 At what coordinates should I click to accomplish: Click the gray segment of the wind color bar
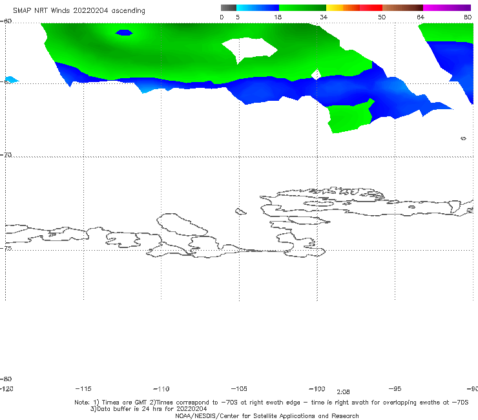point(228,8)
